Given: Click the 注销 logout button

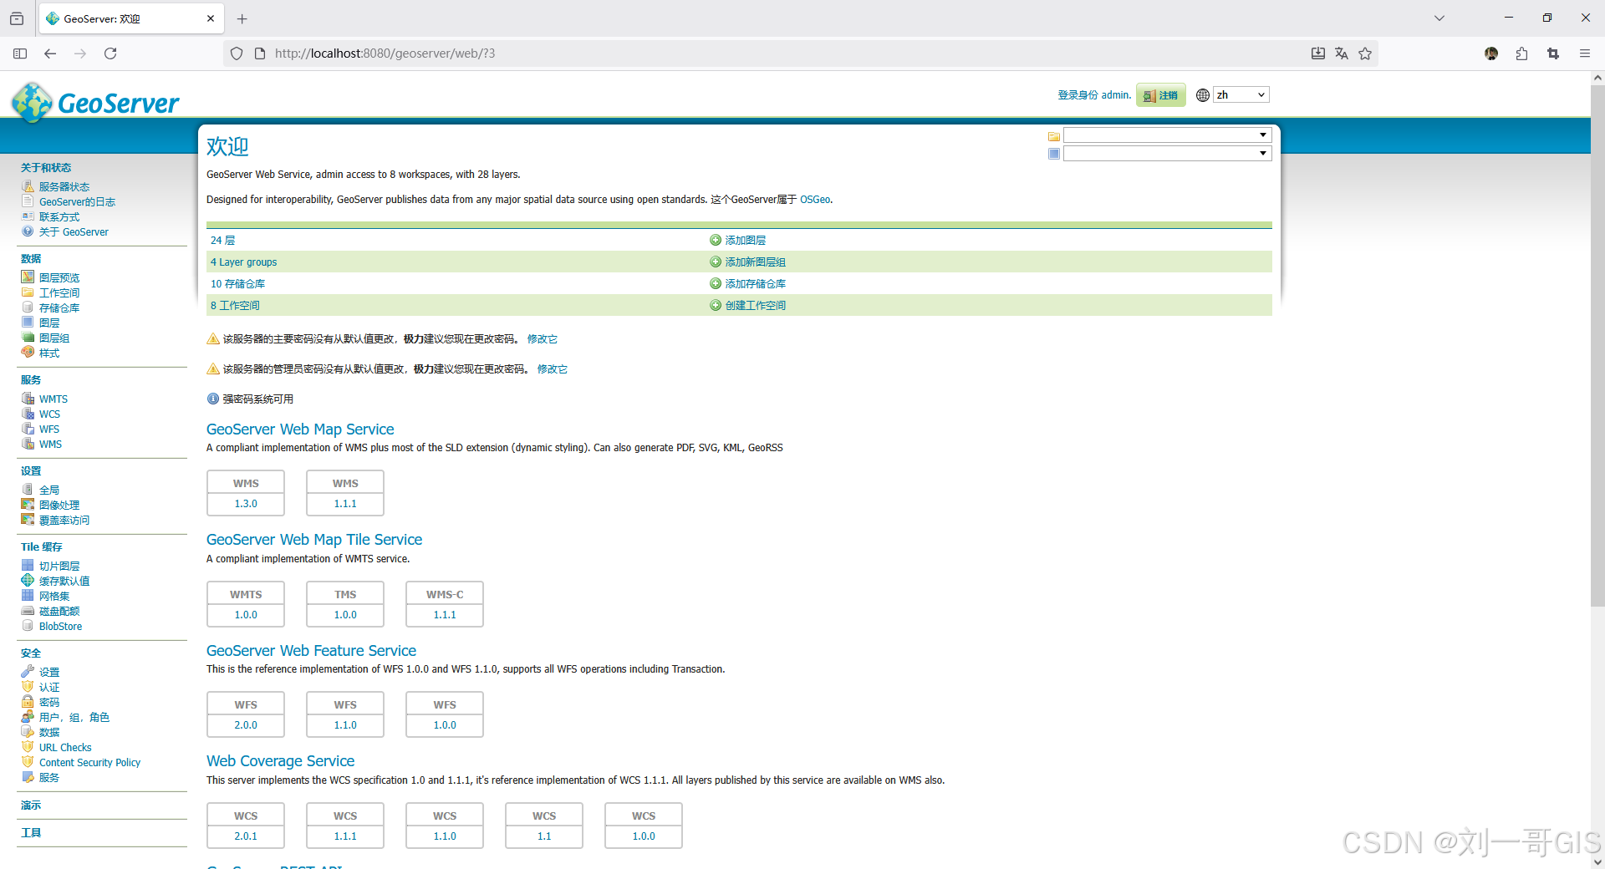Looking at the screenshot, I should point(1160,95).
